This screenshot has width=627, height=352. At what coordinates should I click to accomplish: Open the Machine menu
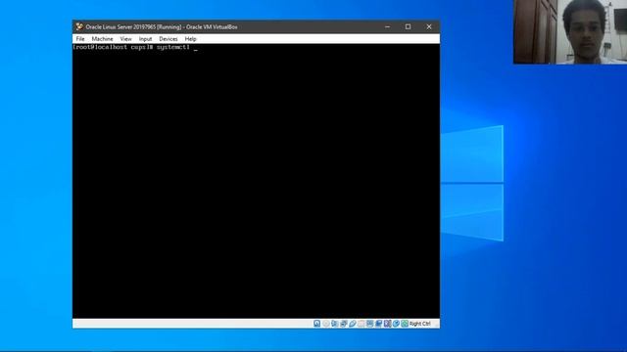coord(102,39)
